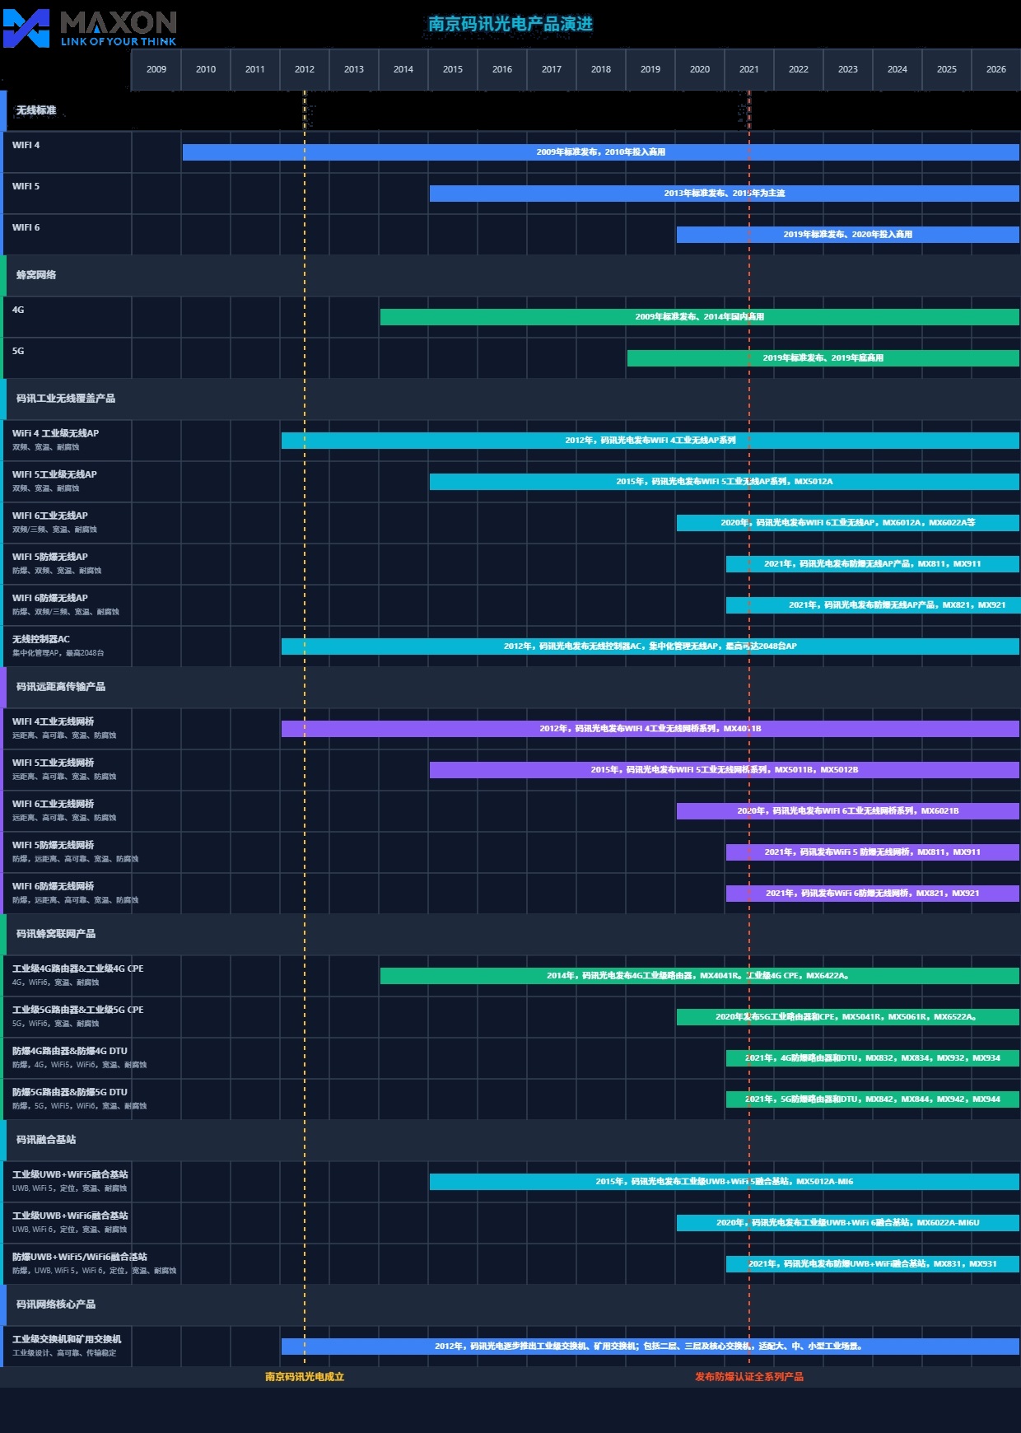Click the 工业级交换机 2012 timeline bar
Image resolution: width=1021 pixels, height=1433 pixels.
point(650,1347)
